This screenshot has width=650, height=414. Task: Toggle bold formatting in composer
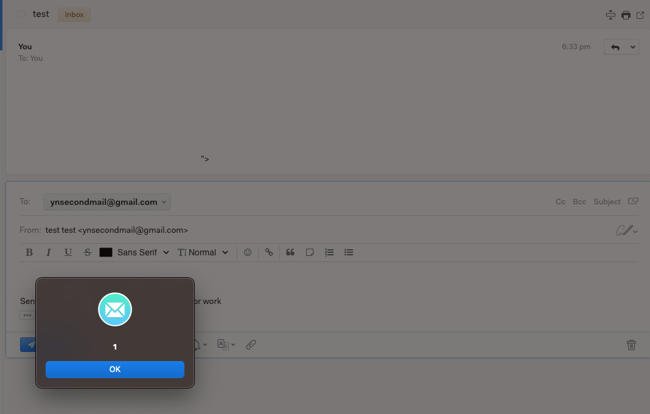coord(29,252)
